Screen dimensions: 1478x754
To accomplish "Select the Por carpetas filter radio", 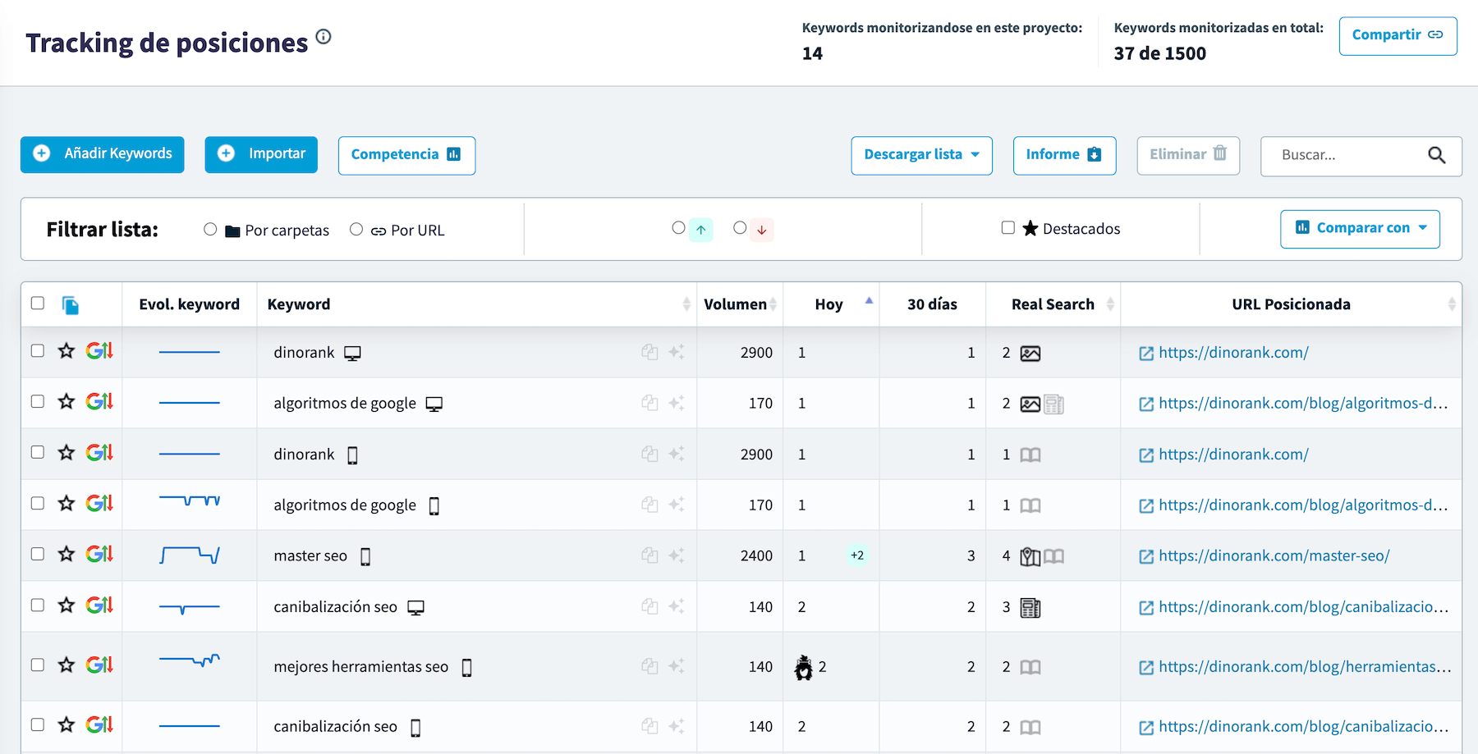I will pyautogui.click(x=210, y=229).
